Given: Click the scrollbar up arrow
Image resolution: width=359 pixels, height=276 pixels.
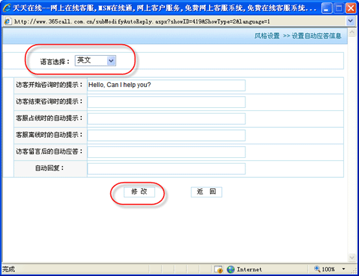Looking at the screenshot, I should tap(352, 32).
